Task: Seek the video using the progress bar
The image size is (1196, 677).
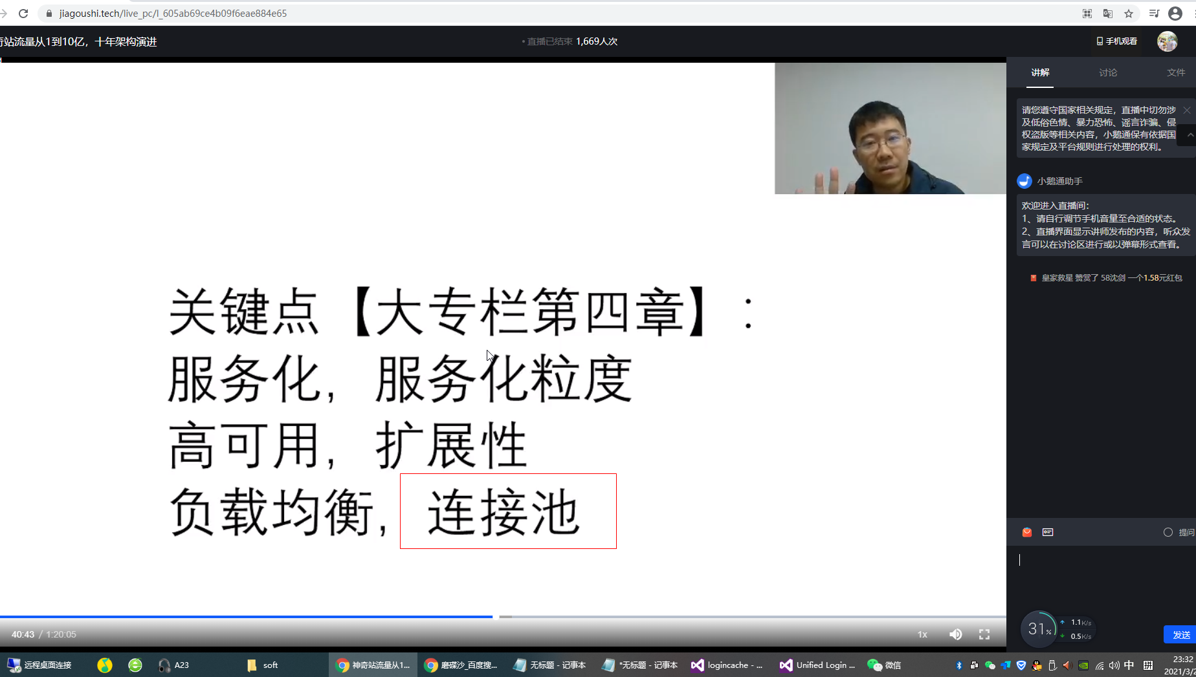Action: 388,617
